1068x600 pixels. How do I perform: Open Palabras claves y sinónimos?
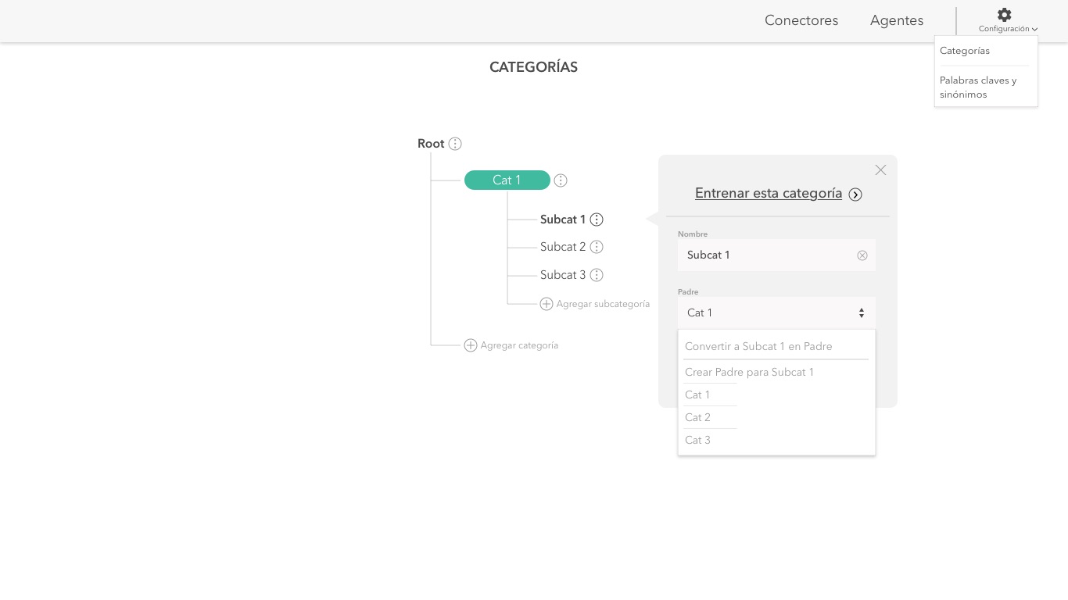pyautogui.click(x=978, y=87)
